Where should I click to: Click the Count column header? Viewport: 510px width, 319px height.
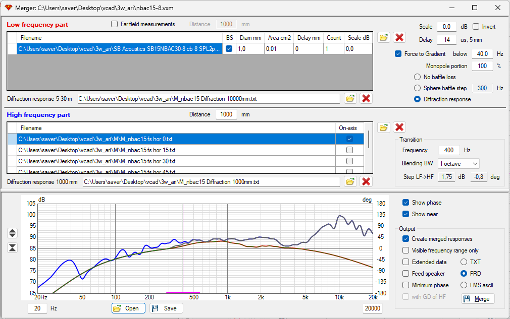point(334,38)
